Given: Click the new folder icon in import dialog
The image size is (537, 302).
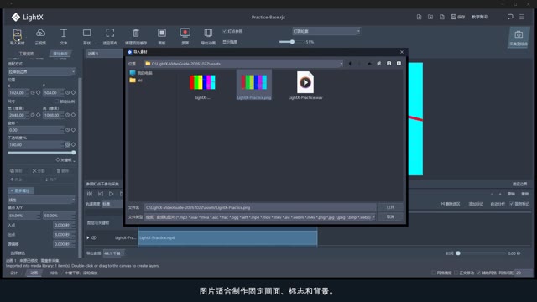Looking at the screenshot, I should (379, 64).
